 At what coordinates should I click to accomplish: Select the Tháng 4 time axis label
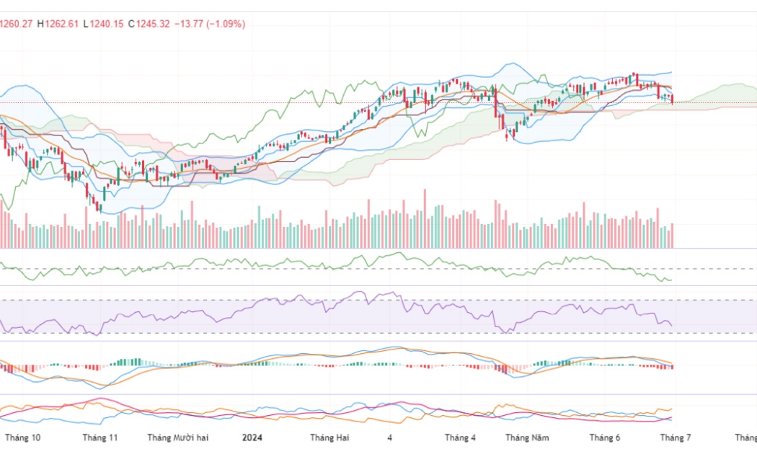pyautogui.click(x=460, y=437)
